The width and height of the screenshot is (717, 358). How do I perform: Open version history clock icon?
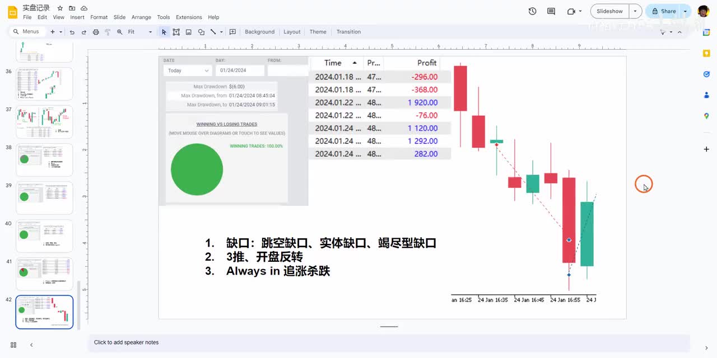[x=532, y=11]
